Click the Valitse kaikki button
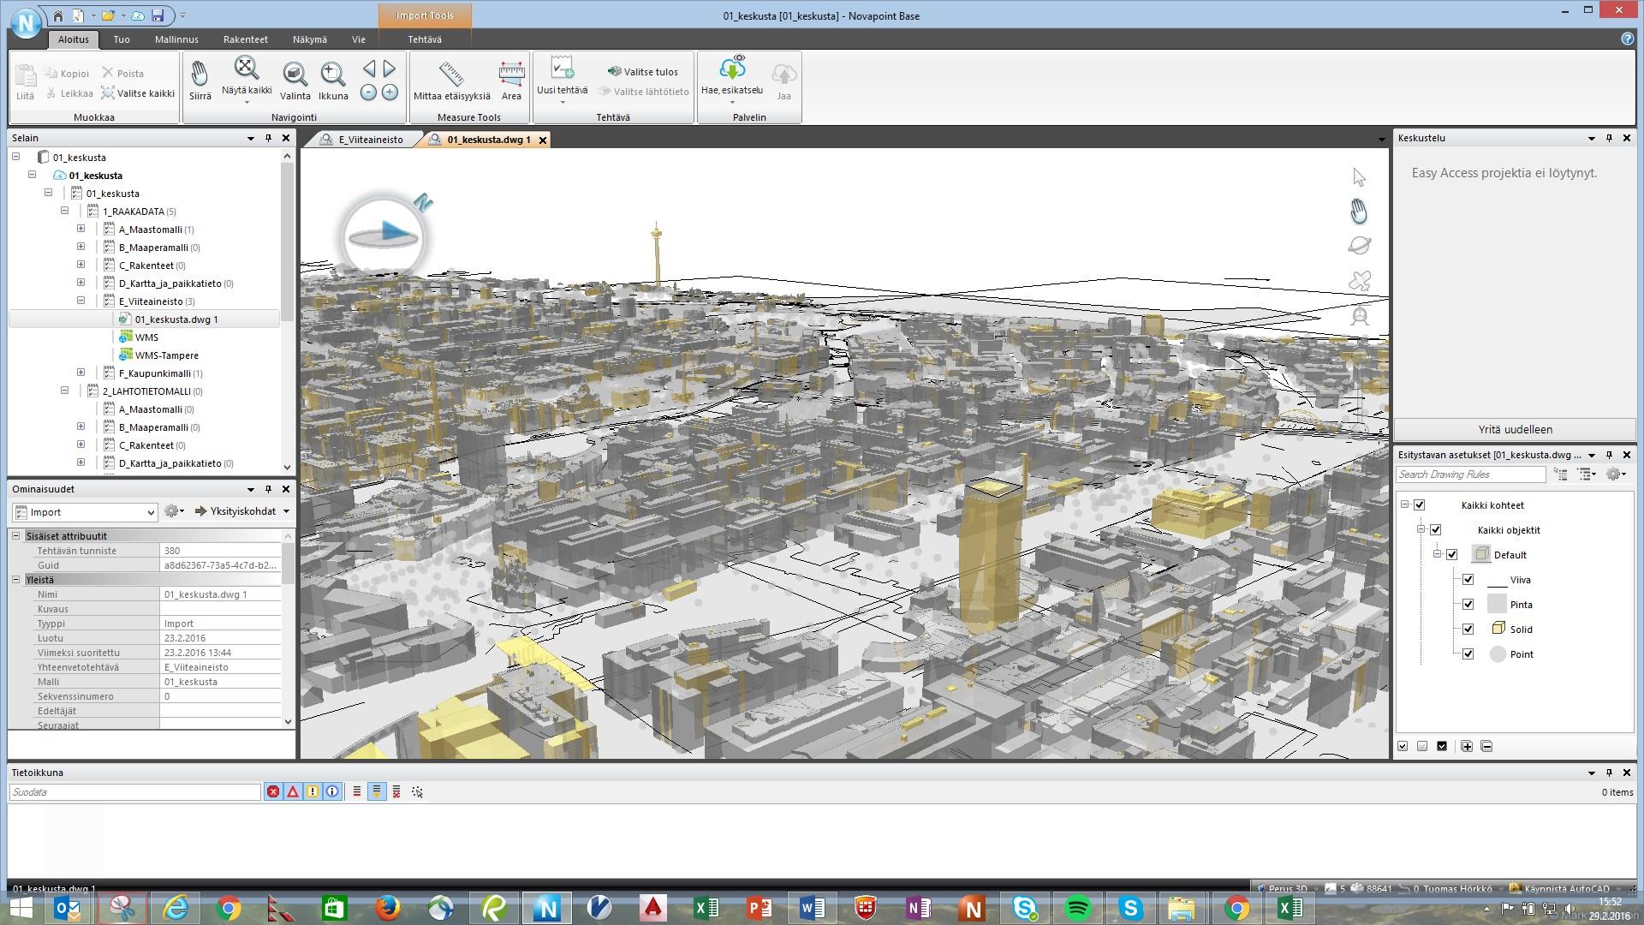The height and width of the screenshot is (925, 1644). [138, 93]
